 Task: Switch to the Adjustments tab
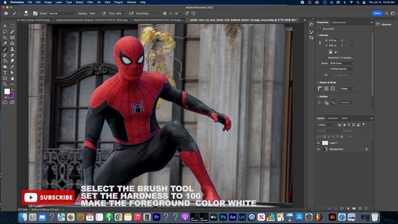(x=339, y=22)
